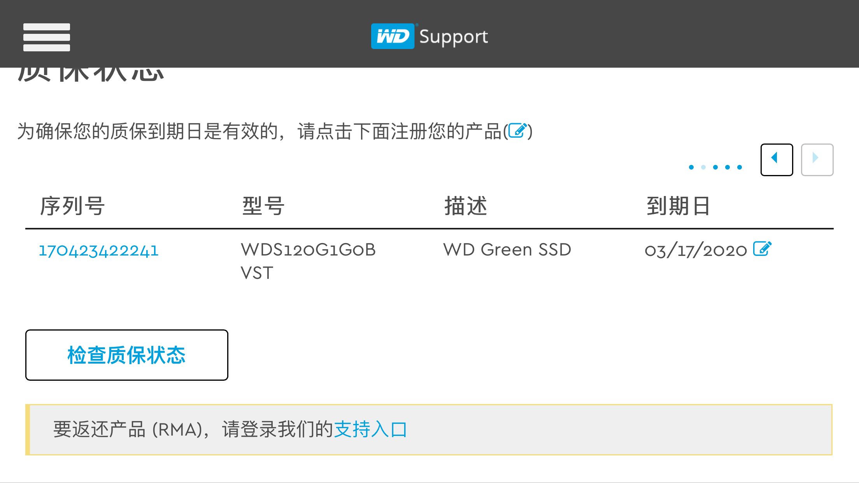
Task: Click the 型号 column header
Action: pyautogui.click(x=263, y=206)
